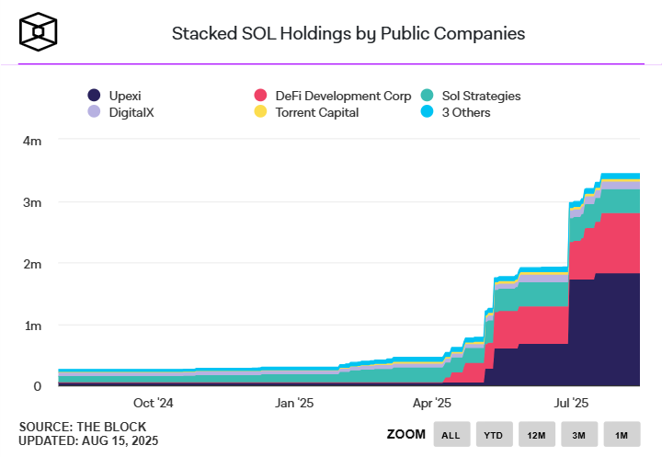The width and height of the screenshot is (662, 457).
Task: Toggle DeFi Development Corp legend dot
Action: 260,95
